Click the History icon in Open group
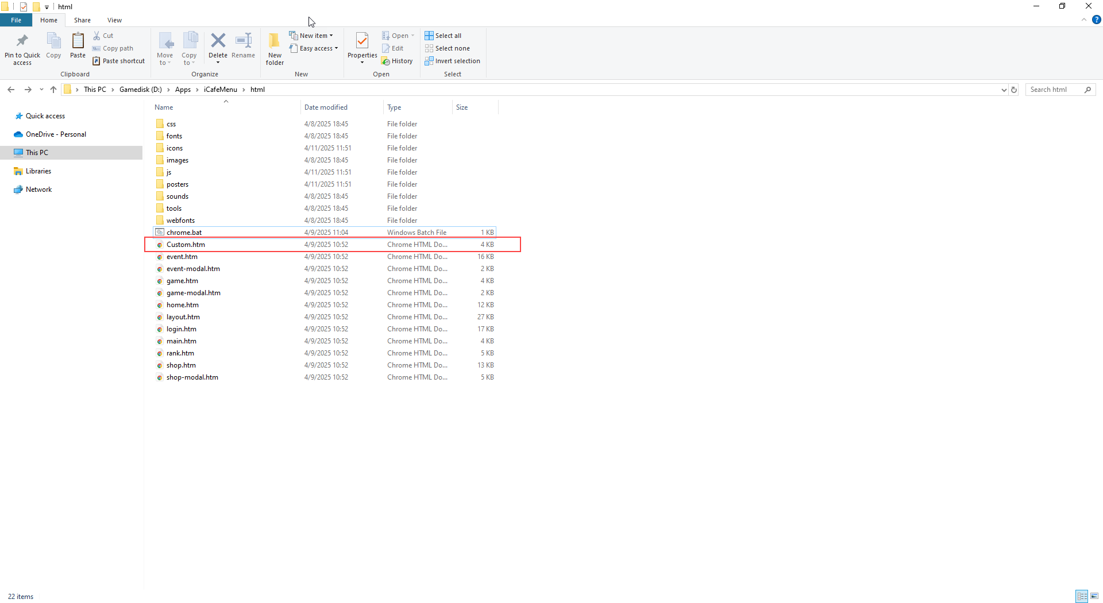 [397, 61]
